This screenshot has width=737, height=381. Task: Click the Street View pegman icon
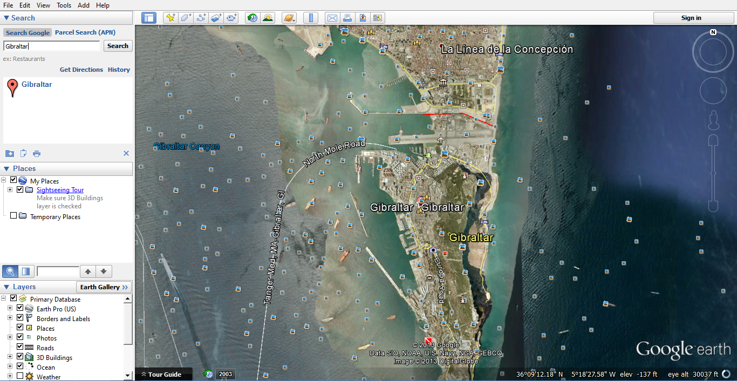point(713,120)
